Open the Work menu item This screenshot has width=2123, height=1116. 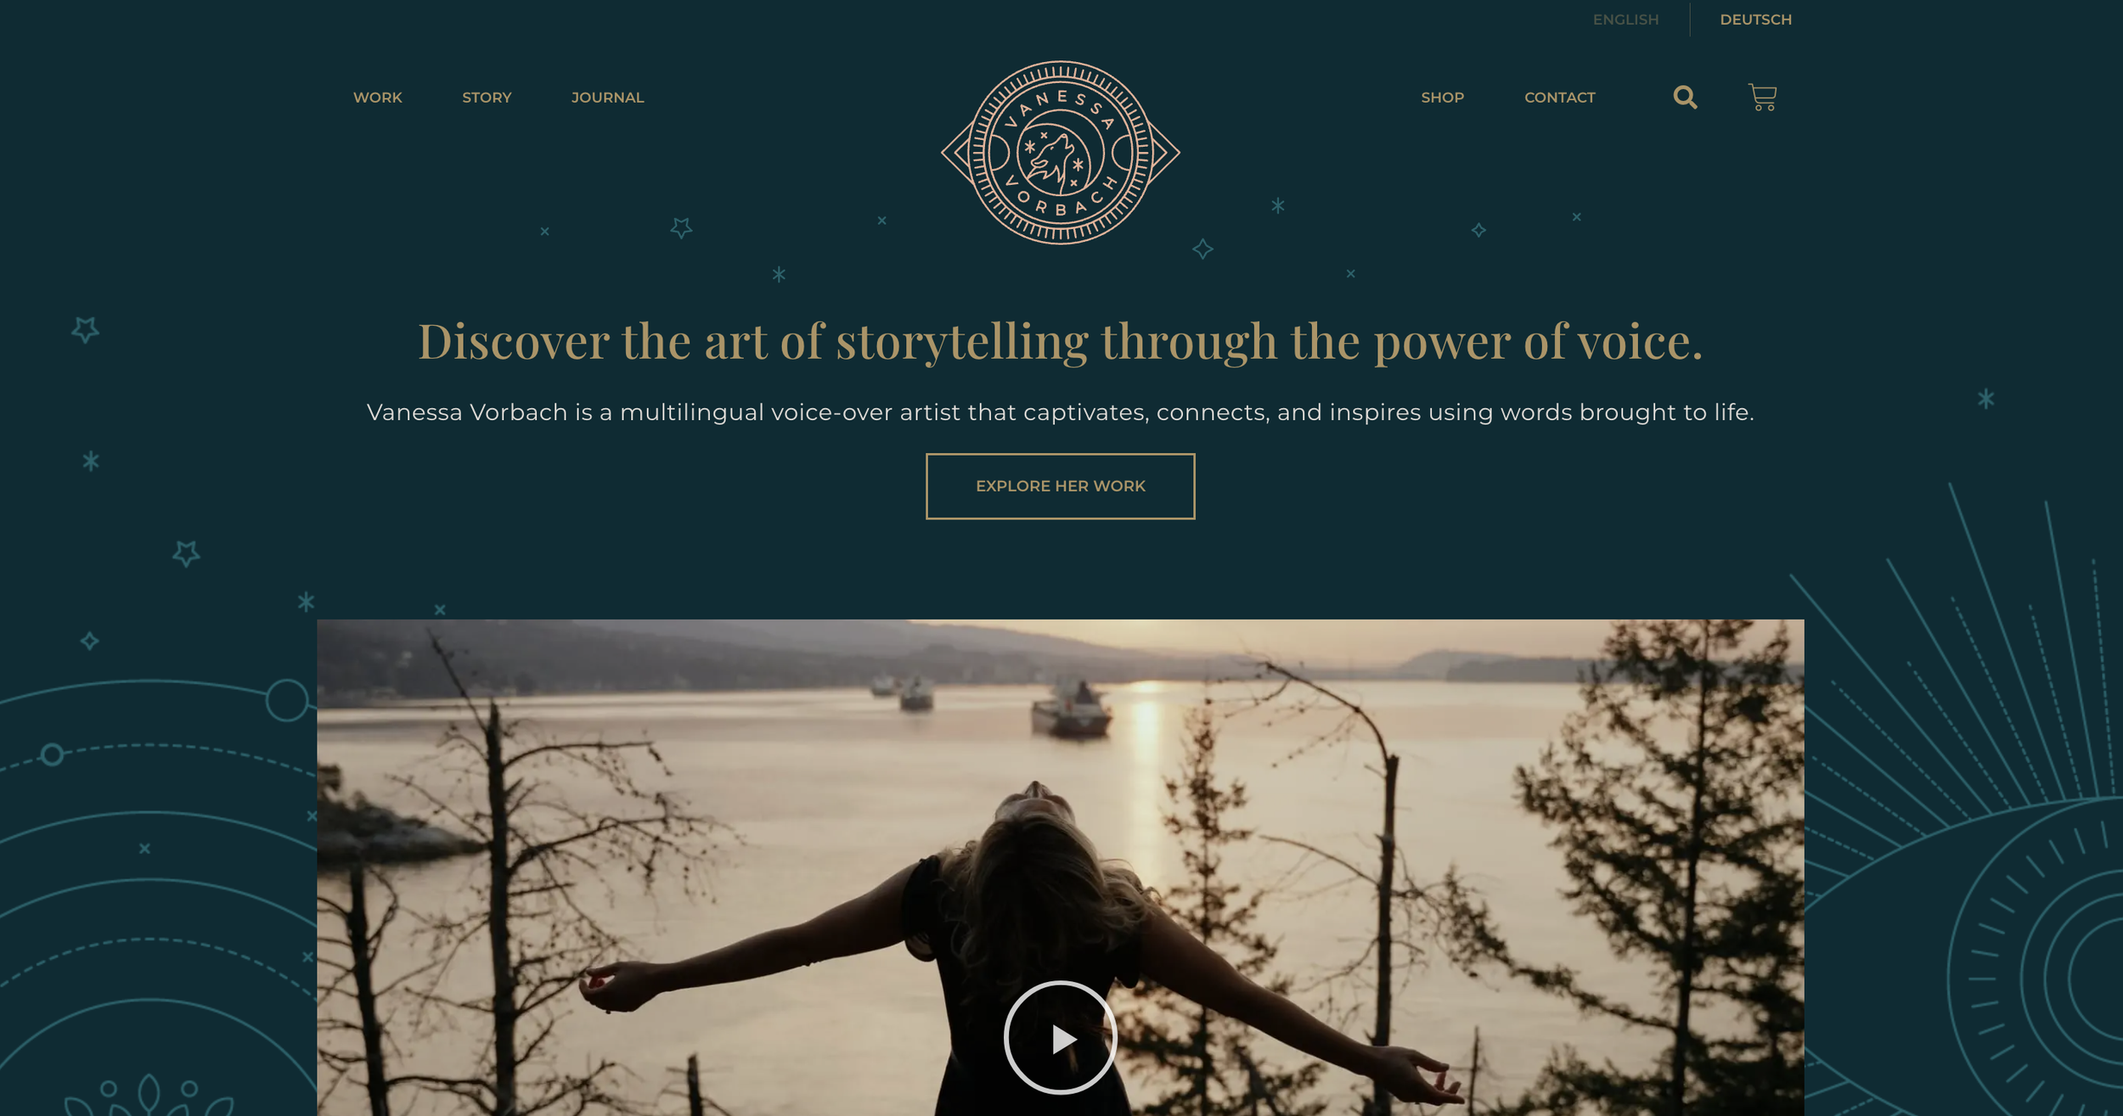[378, 98]
